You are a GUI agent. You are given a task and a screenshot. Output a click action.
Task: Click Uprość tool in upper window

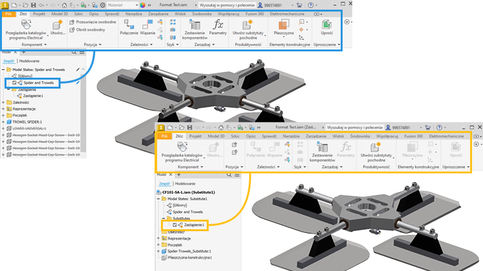click(x=327, y=28)
